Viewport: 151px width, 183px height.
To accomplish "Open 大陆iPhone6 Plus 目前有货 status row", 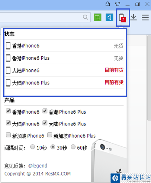I will click(64, 83).
